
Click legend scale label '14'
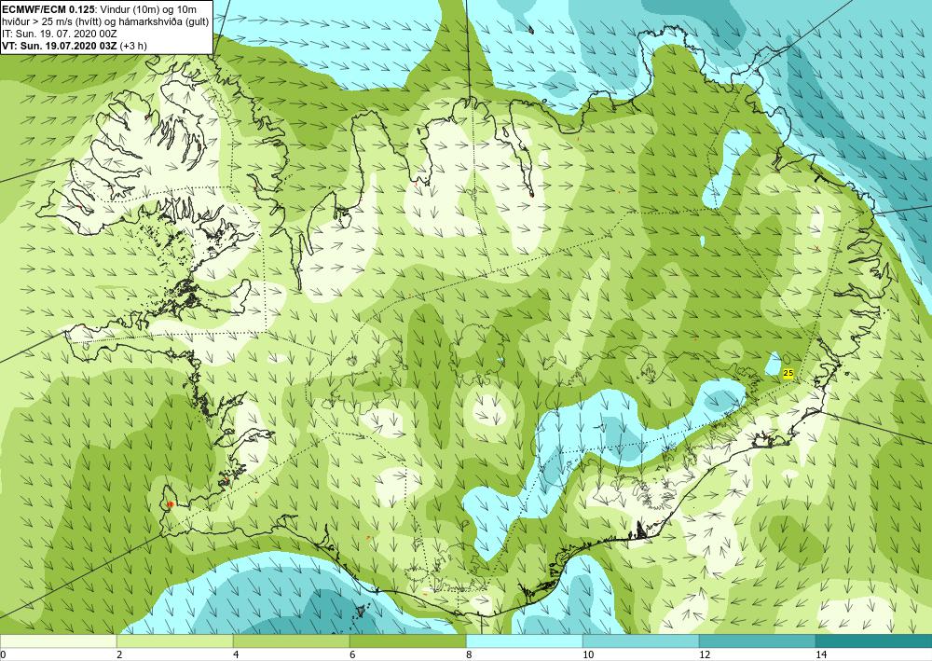click(821, 654)
